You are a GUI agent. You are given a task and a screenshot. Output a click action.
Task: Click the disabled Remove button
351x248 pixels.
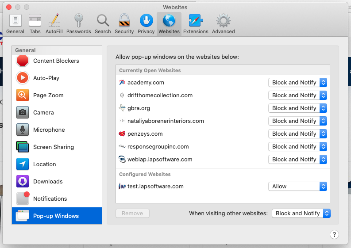[132, 214]
